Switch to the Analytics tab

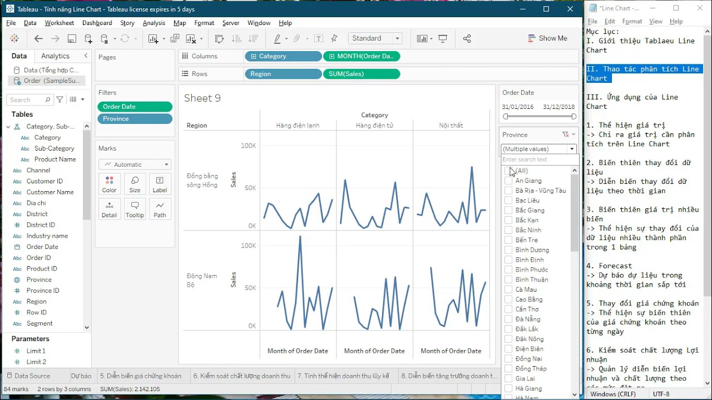[x=56, y=56]
